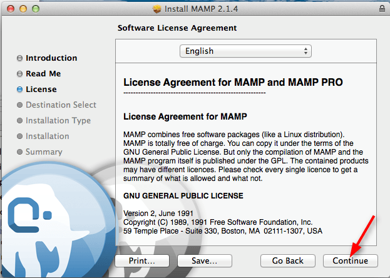The height and width of the screenshot is (278, 390).
Task: Click the Save… button
Action: (x=205, y=260)
